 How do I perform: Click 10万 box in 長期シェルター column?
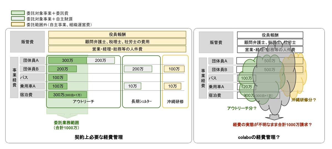point(133,86)
